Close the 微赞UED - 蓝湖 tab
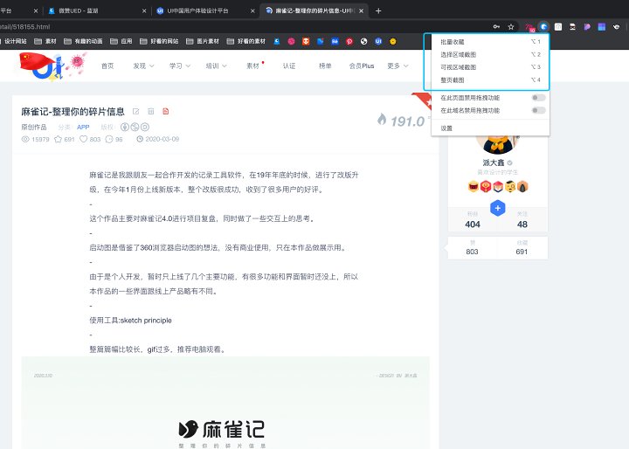The width and height of the screenshot is (629, 449). (x=144, y=11)
